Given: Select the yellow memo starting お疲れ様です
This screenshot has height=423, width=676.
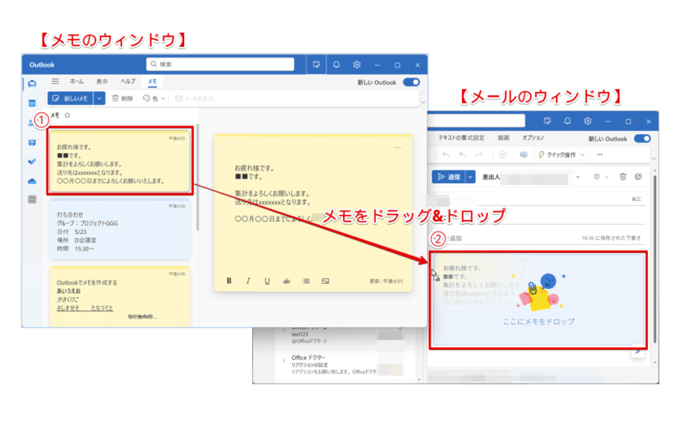Looking at the screenshot, I should [x=120, y=161].
